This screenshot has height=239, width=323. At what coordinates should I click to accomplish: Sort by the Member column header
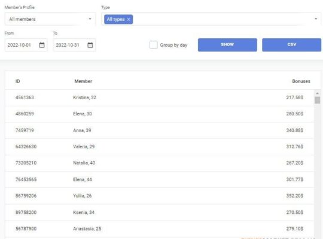pyautogui.click(x=83, y=81)
